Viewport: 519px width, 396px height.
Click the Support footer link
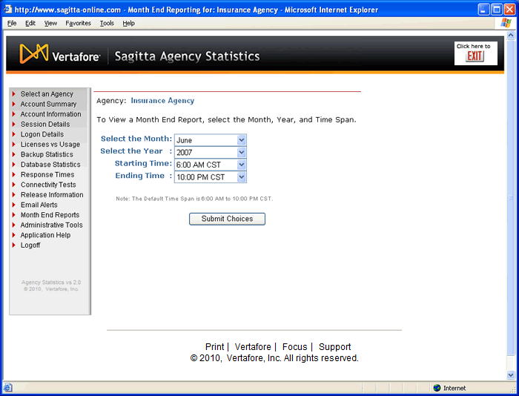pos(334,346)
